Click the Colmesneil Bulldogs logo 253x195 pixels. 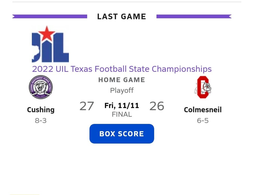click(203, 88)
